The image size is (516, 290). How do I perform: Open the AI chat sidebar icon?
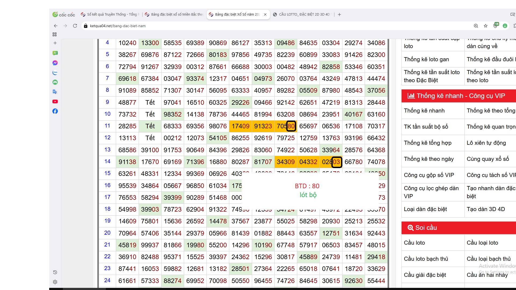(55, 53)
